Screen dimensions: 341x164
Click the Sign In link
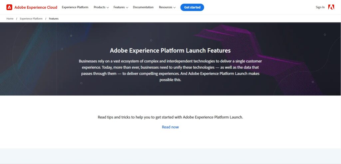320,7
